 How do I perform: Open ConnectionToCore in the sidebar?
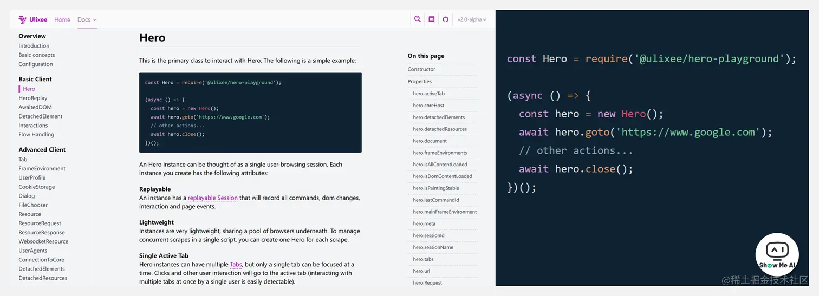[x=41, y=260]
